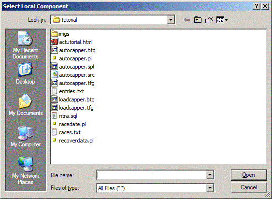Click the back arrow icon
Viewport: 272px width, 199px height.
point(187,20)
